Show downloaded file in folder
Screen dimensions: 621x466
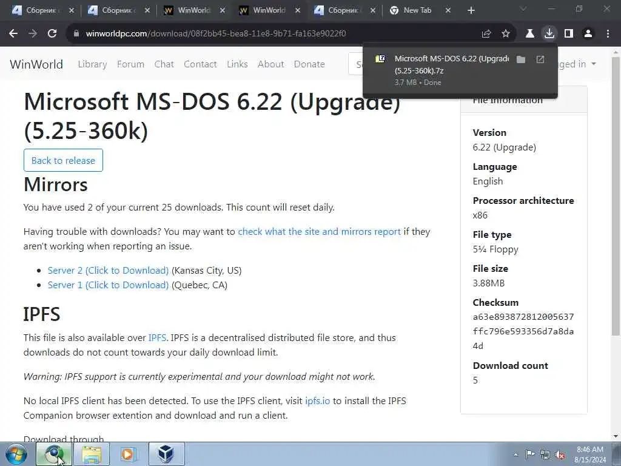point(521,59)
